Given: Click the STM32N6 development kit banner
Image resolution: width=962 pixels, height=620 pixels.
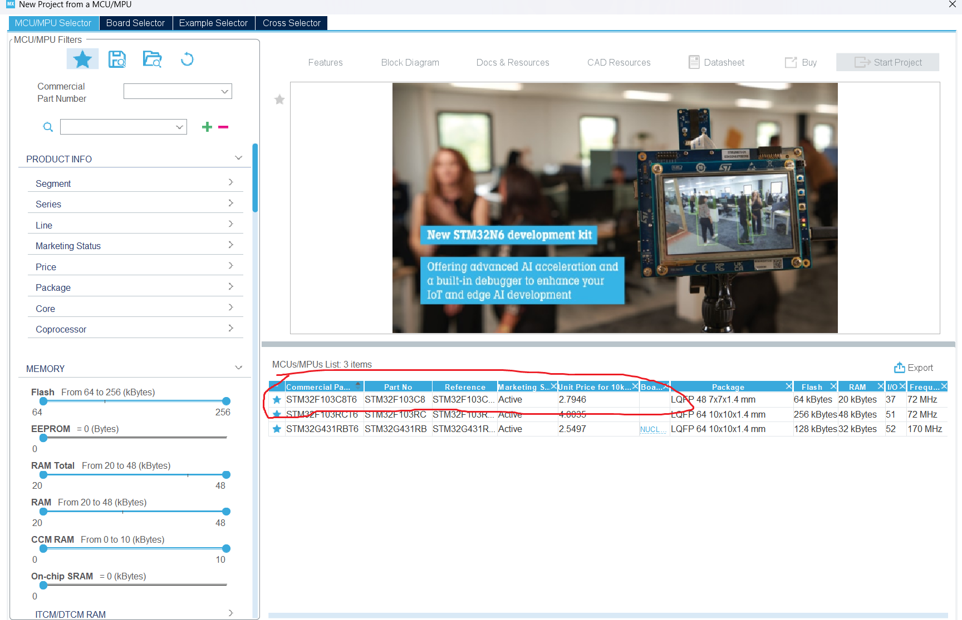Looking at the screenshot, I should (615, 208).
